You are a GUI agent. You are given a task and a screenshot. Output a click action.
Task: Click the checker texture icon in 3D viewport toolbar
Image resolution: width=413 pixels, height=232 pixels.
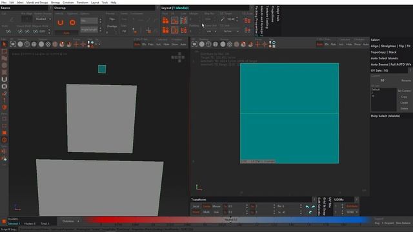tap(48, 44)
